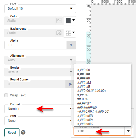Click the Reset button

pyautogui.click(x=12, y=133)
